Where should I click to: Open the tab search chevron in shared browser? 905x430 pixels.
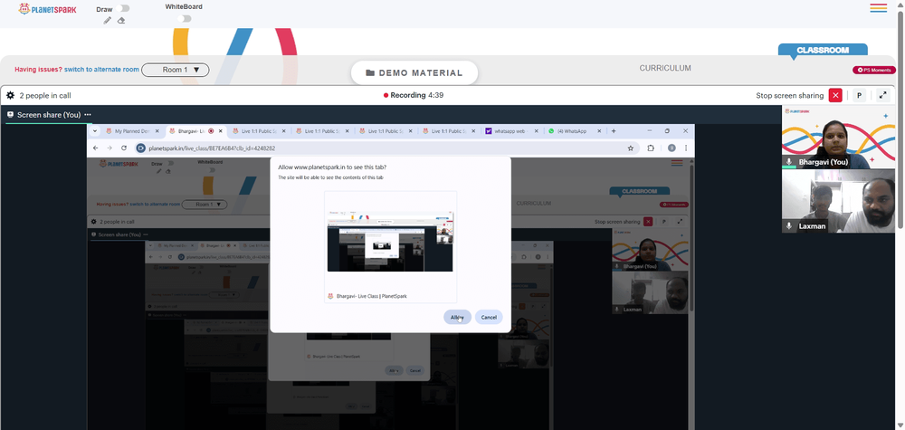(95, 131)
